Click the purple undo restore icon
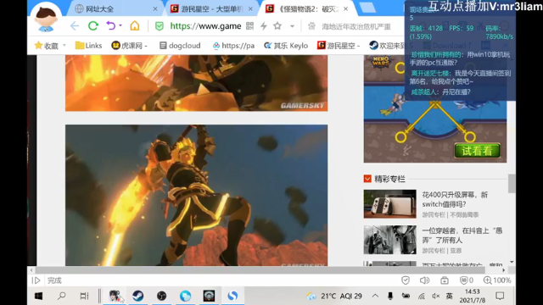Screen dimensions: 543x305 tap(111, 26)
